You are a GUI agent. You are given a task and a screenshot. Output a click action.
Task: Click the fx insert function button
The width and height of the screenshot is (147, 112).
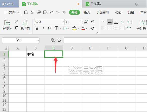[60, 40]
